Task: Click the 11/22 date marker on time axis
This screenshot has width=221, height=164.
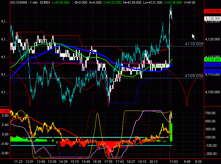Action: [174, 162]
